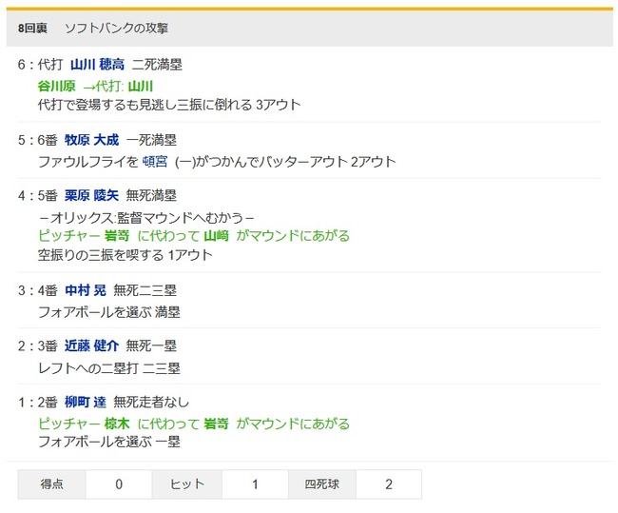Click batting order label 4 : 5番
This screenshot has height=513, width=618.
37,195
